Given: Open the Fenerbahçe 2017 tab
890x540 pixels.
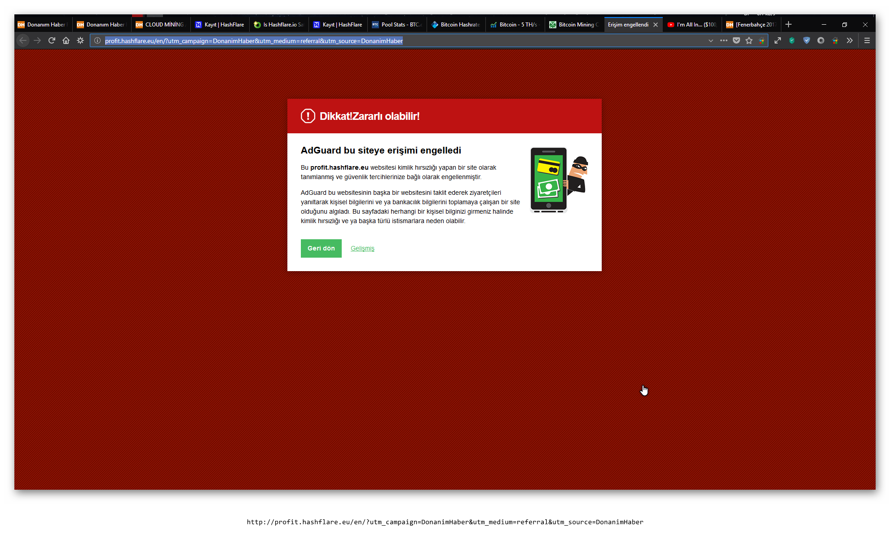Looking at the screenshot, I should 751,25.
